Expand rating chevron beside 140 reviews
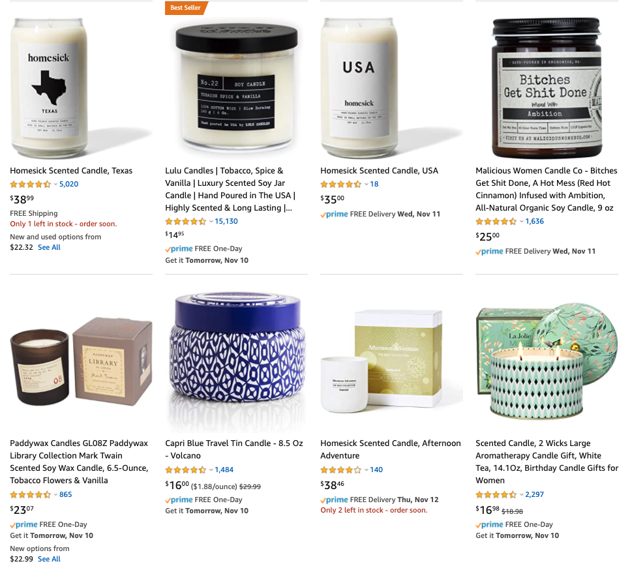This screenshot has height=568, width=632. (x=366, y=470)
